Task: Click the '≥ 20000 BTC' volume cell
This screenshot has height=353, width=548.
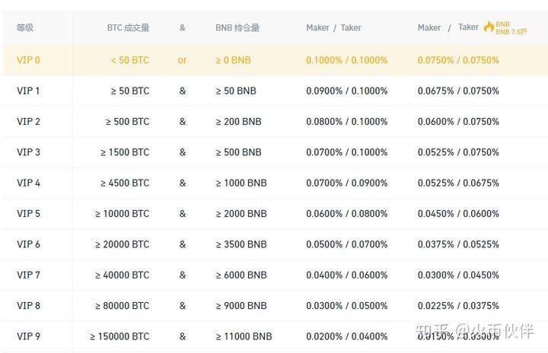Action: pos(123,244)
